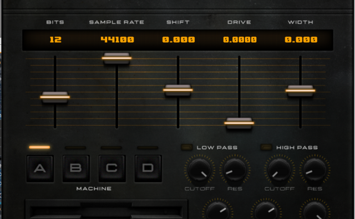
Task: Click the Drive slider handle
Action: 239,123
